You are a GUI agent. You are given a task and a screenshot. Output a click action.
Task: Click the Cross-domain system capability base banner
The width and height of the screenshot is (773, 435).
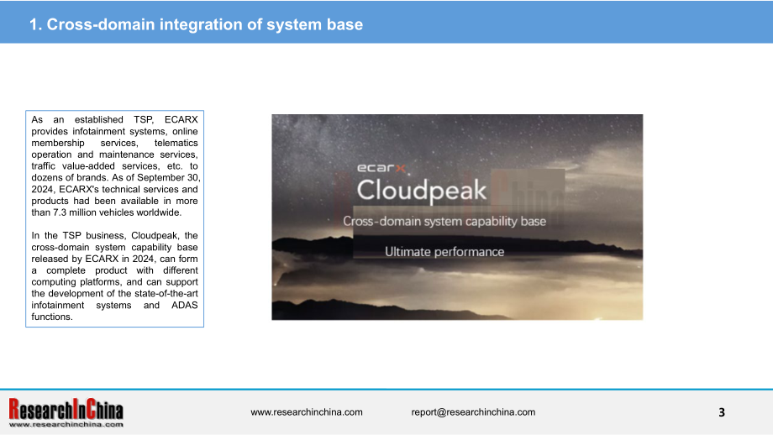[x=444, y=221]
